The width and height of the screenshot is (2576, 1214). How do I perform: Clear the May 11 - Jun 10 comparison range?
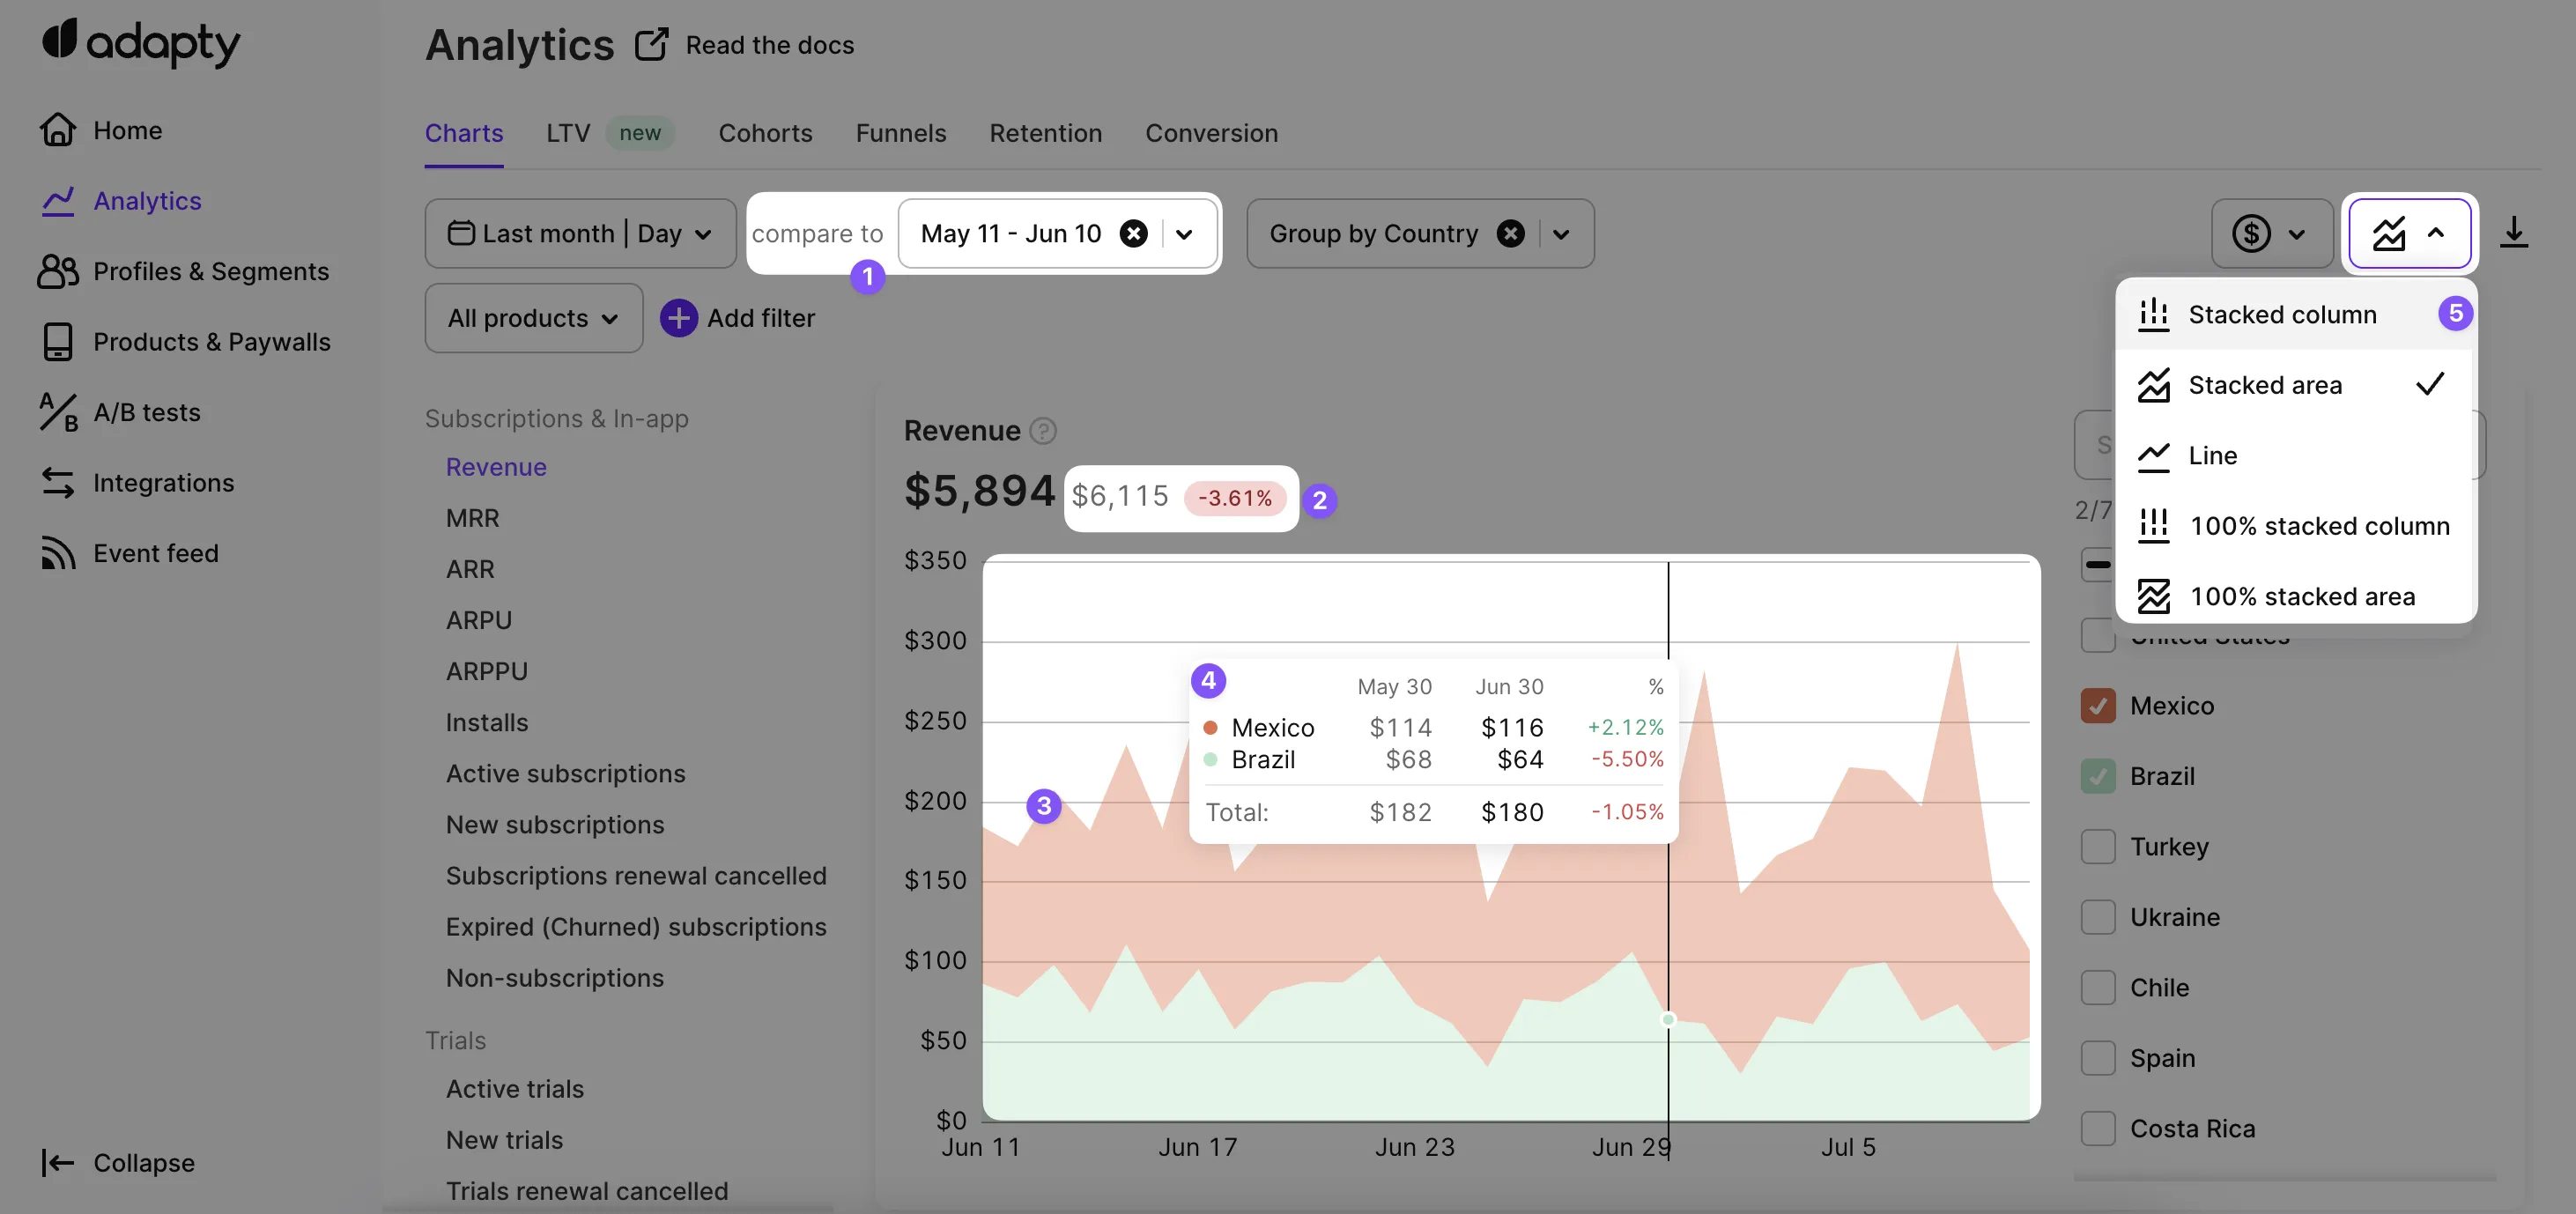[1133, 233]
